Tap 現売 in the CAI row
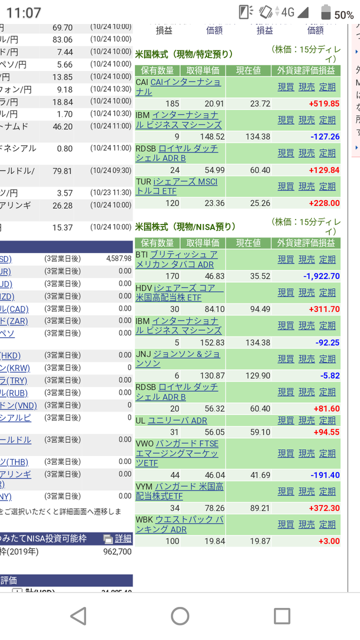This screenshot has width=360, height=640. click(307, 87)
